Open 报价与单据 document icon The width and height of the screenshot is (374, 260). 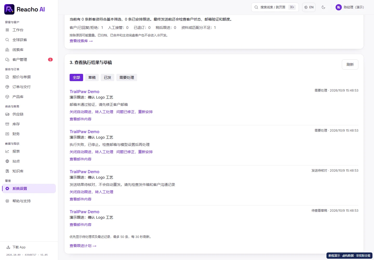click(7, 77)
